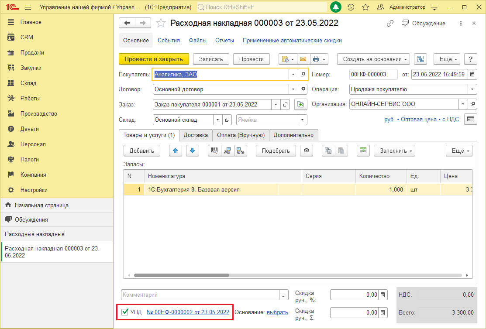
Task: Add document to favorites with star icon
Action: [x=161, y=23]
